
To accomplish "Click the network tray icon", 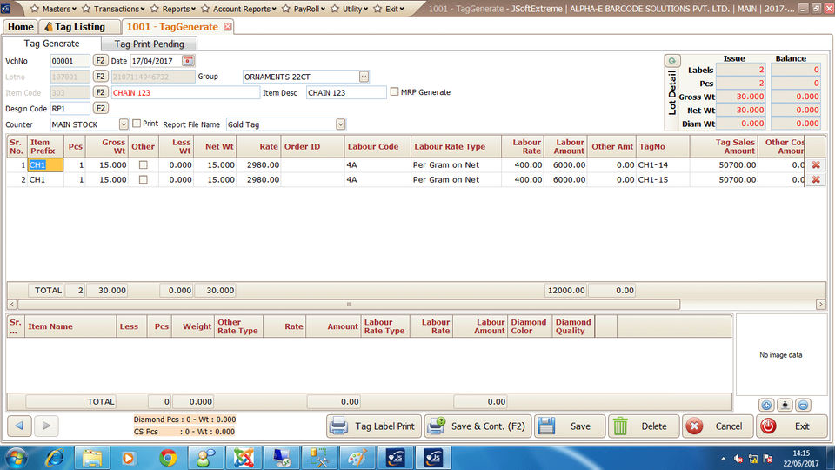I will coord(753,459).
